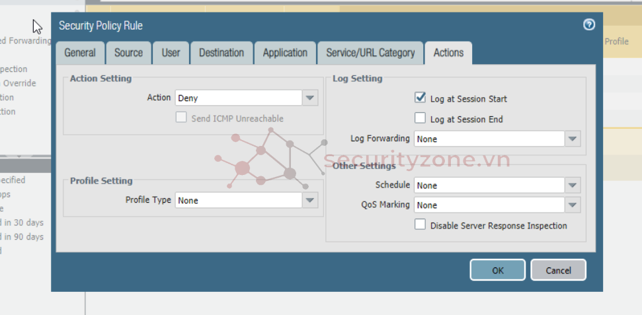Switch to the Source tab
The height and width of the screenshot is (315, 642).
click(x=128, y=53)
